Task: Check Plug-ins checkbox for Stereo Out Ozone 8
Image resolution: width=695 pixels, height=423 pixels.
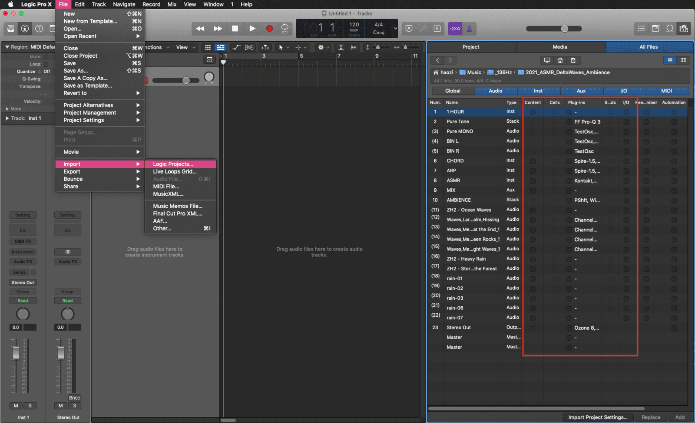Action: coord(569,328)
